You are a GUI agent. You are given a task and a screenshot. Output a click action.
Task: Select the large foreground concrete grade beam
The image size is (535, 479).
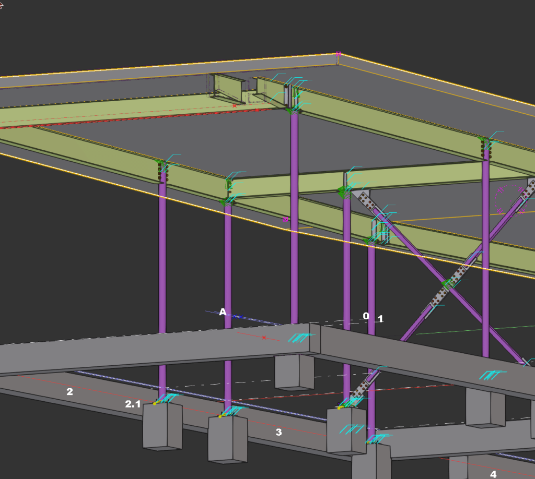click(157, 352)
